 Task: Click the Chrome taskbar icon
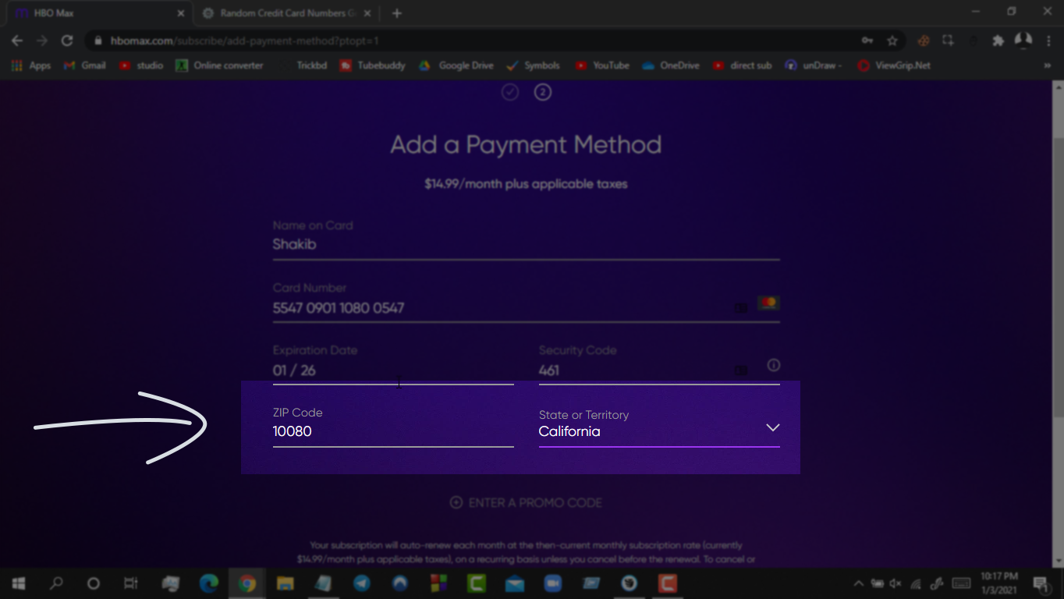coord(247,583)
